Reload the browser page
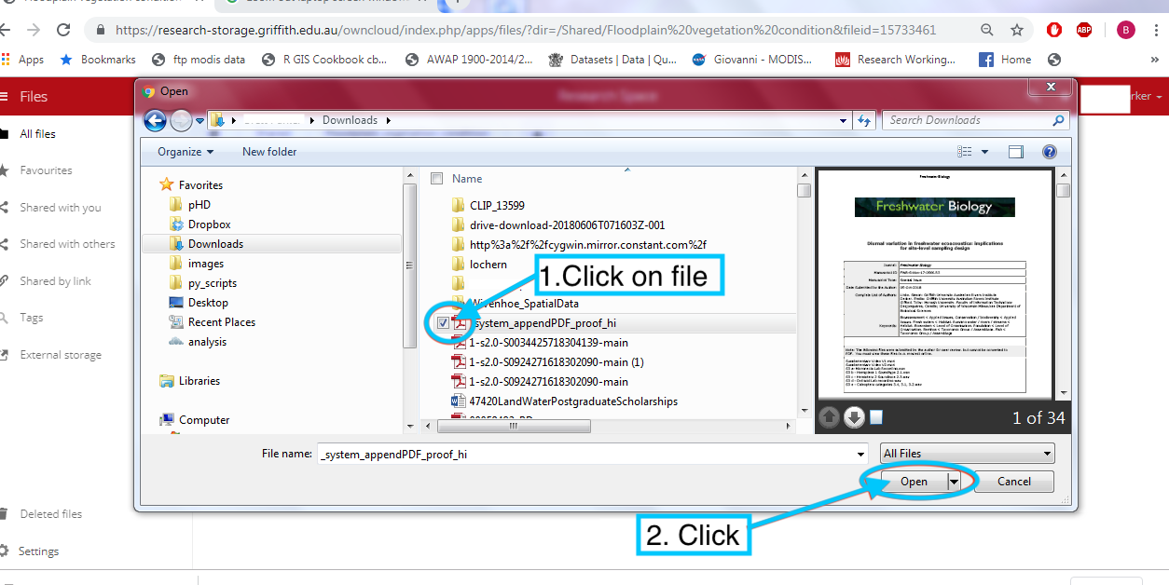This screenshot has height=585, width=1169. (63, 30)
